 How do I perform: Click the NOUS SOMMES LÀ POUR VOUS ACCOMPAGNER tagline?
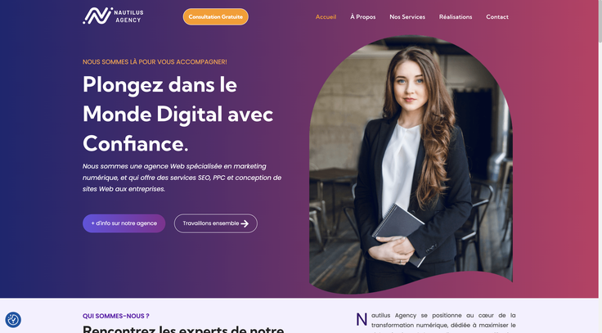pyautogui.click(x=155, y=62)
